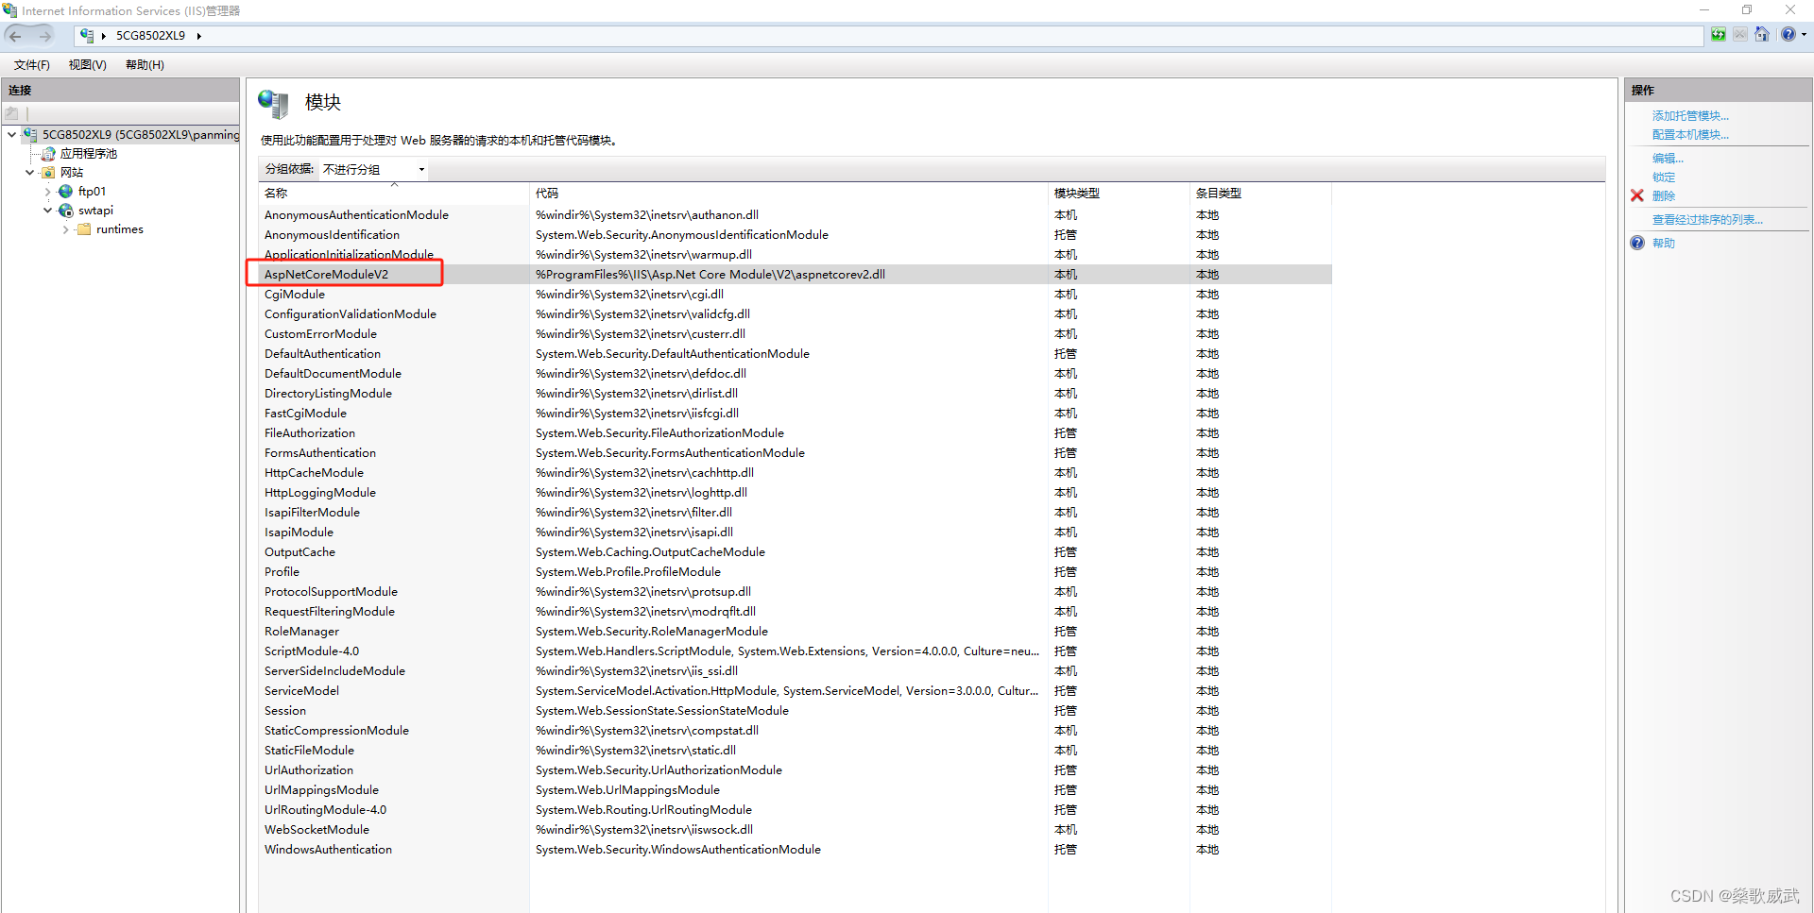The image size is (1814, 913).
Task: Click the green refresh page icon
Action: point(1719,35)
